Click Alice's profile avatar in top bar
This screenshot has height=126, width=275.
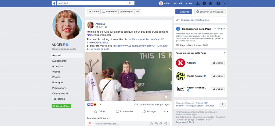click(161, 3)
